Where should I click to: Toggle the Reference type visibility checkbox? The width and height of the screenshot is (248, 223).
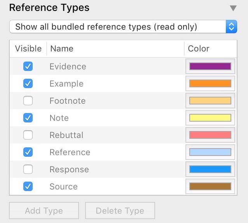[x=28, y=152]
